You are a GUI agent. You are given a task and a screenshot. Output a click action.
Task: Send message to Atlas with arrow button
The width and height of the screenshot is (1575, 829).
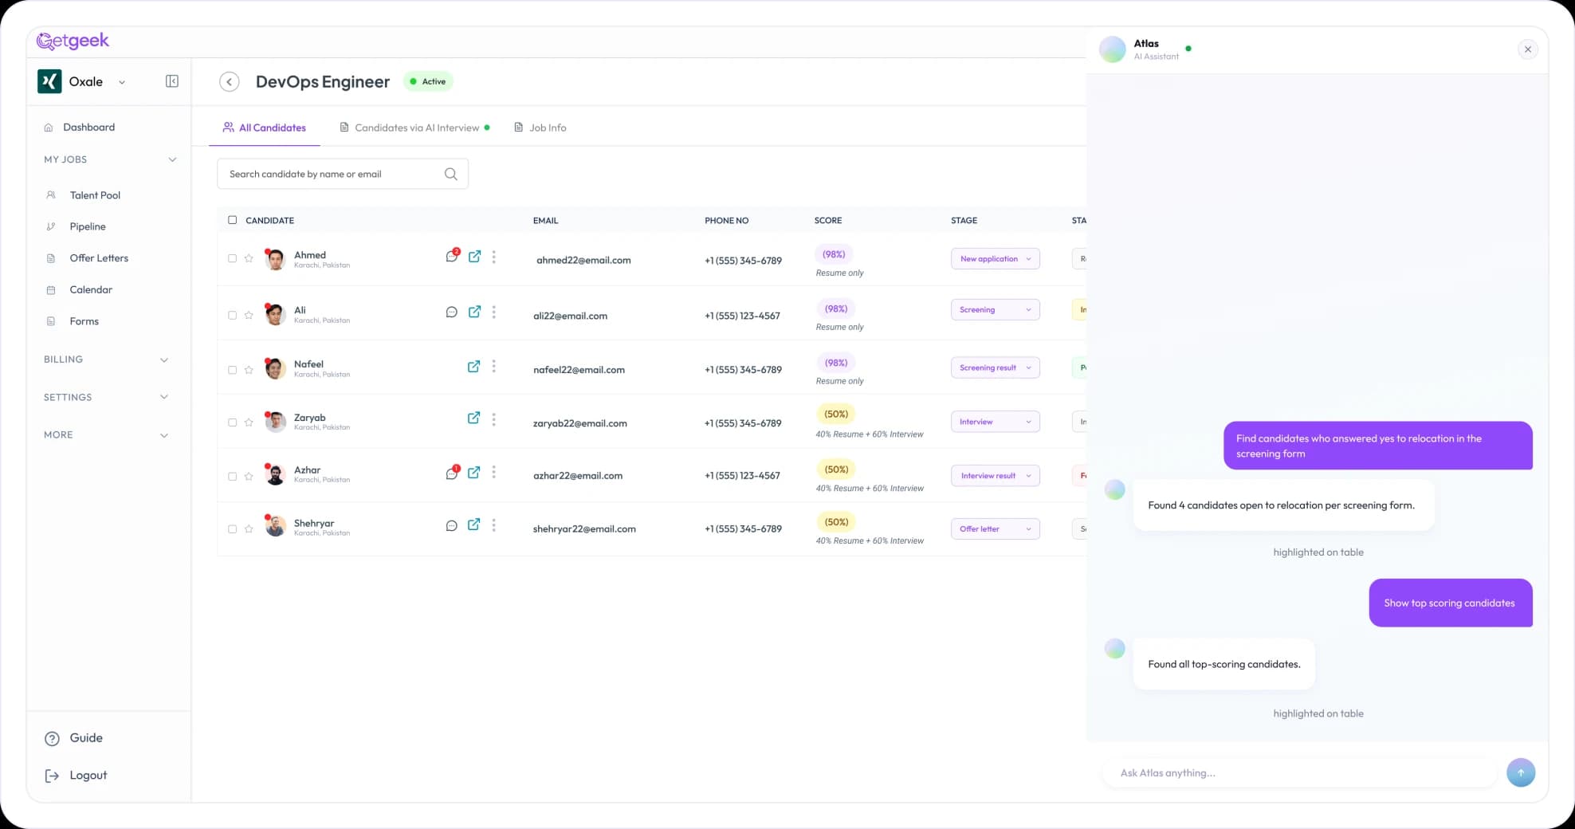(1521, 772)
